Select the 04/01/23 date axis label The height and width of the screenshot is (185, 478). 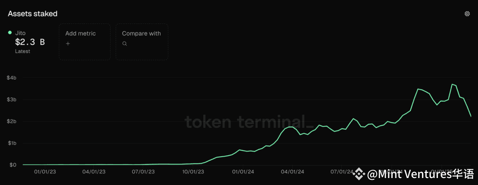click(x=94, y=172)
